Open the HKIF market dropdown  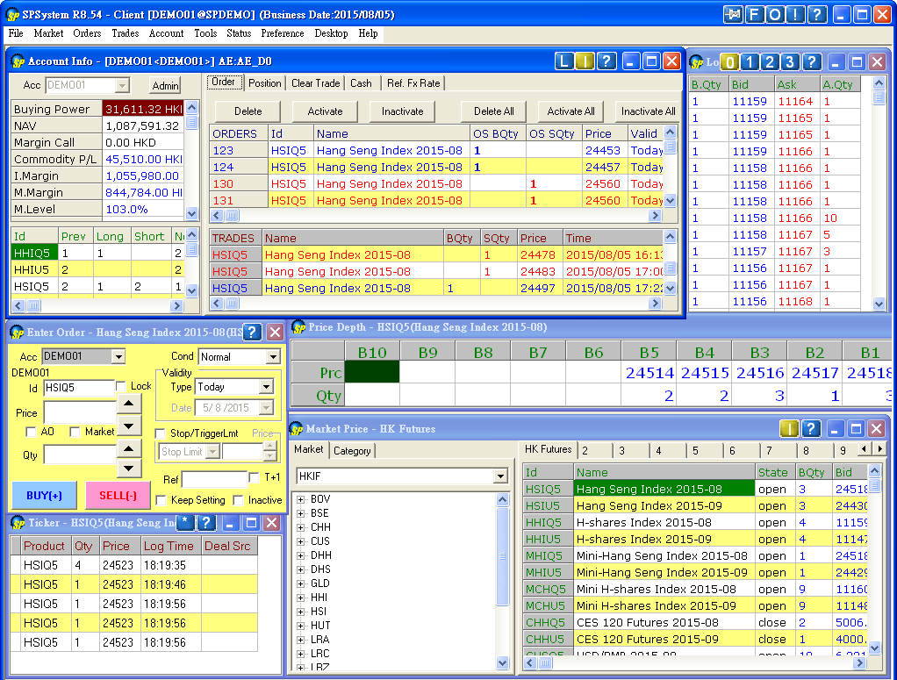pos(500,476)
